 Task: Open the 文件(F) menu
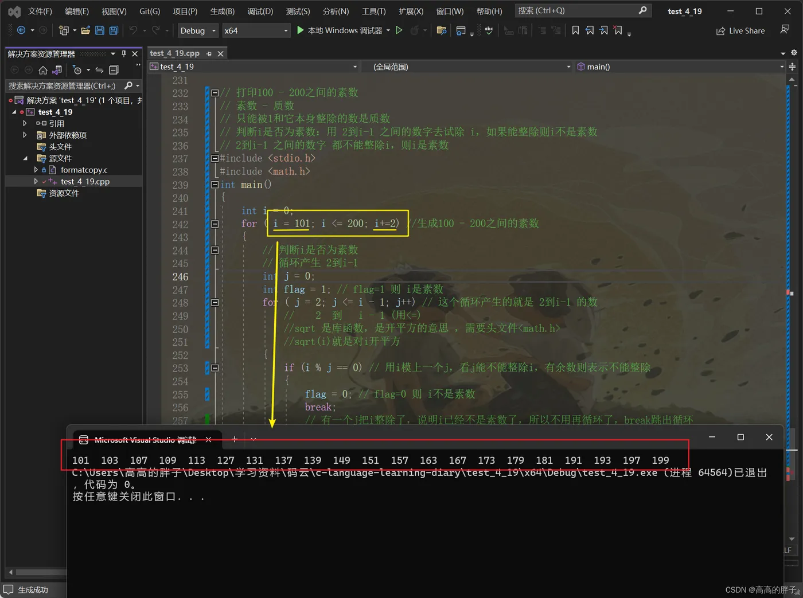pos(40,11)
